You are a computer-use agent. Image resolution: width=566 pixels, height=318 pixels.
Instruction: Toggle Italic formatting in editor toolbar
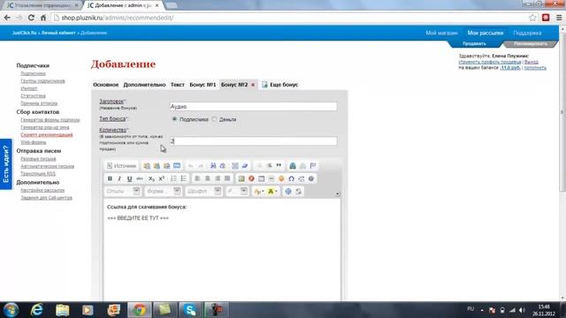tap(119, 178)
